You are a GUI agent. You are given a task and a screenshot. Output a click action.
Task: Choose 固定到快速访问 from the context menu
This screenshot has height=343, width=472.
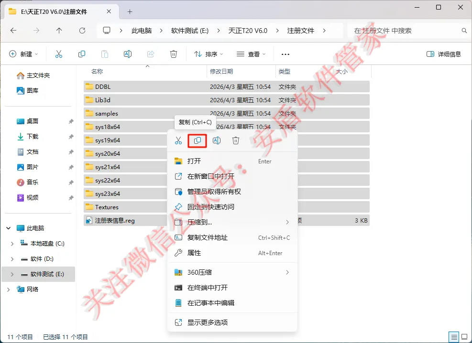tap(232, 207)
